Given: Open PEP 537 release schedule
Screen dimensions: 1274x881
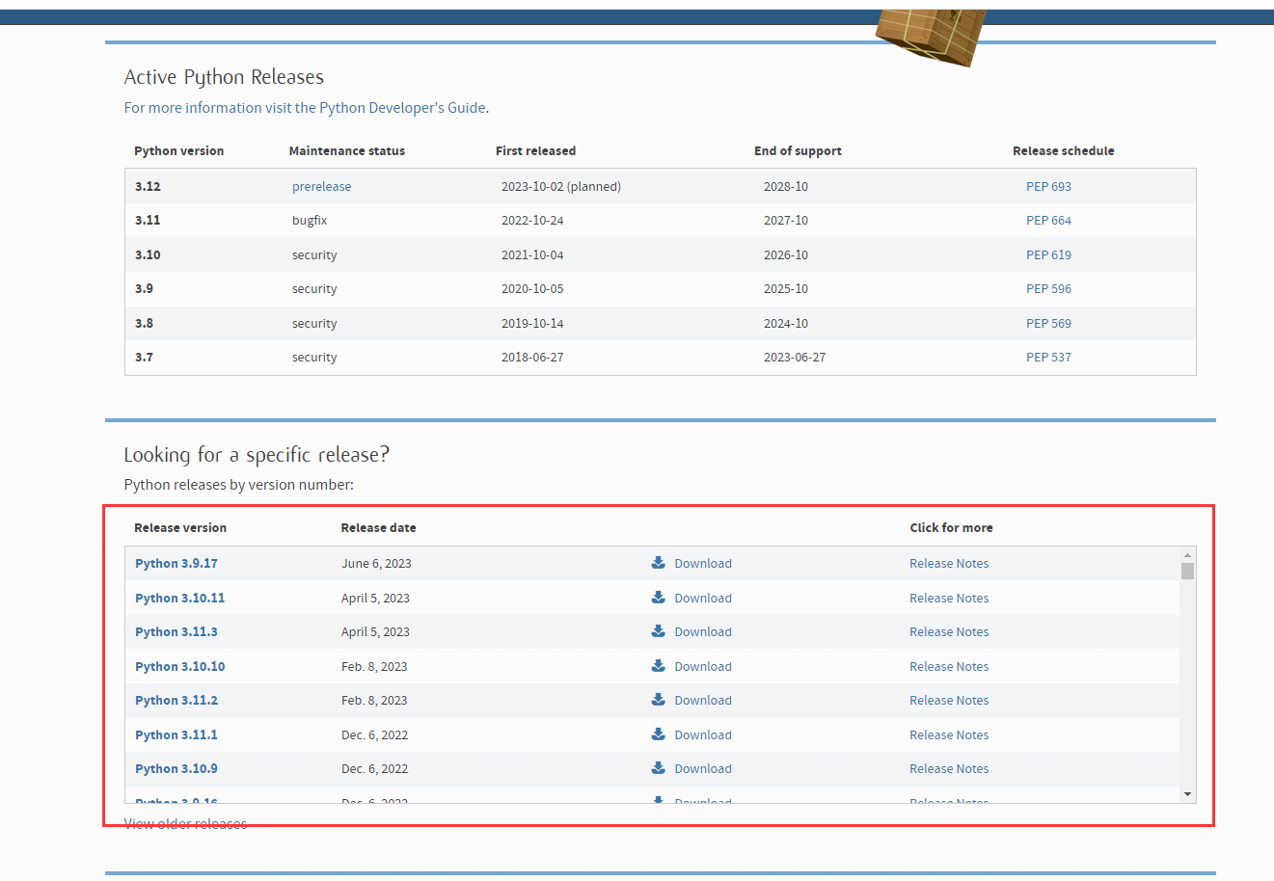Looking at the screenshot, I should point(1048,358).
